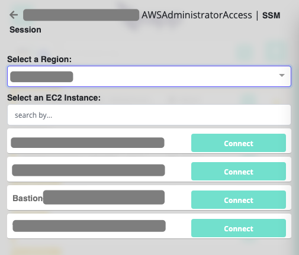Click the 'Select a Region:' label
This screenshot has height=255, width=299.
[x=40, y=59]
